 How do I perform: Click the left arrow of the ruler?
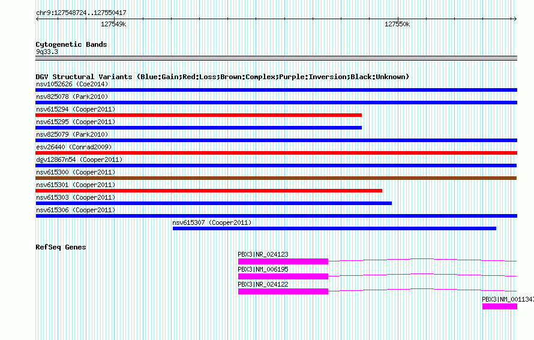point(37,19)
